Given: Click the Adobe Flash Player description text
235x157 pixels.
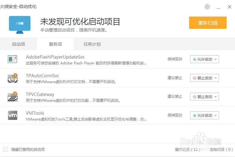Looking at the screenshot, I should point(86,63).
